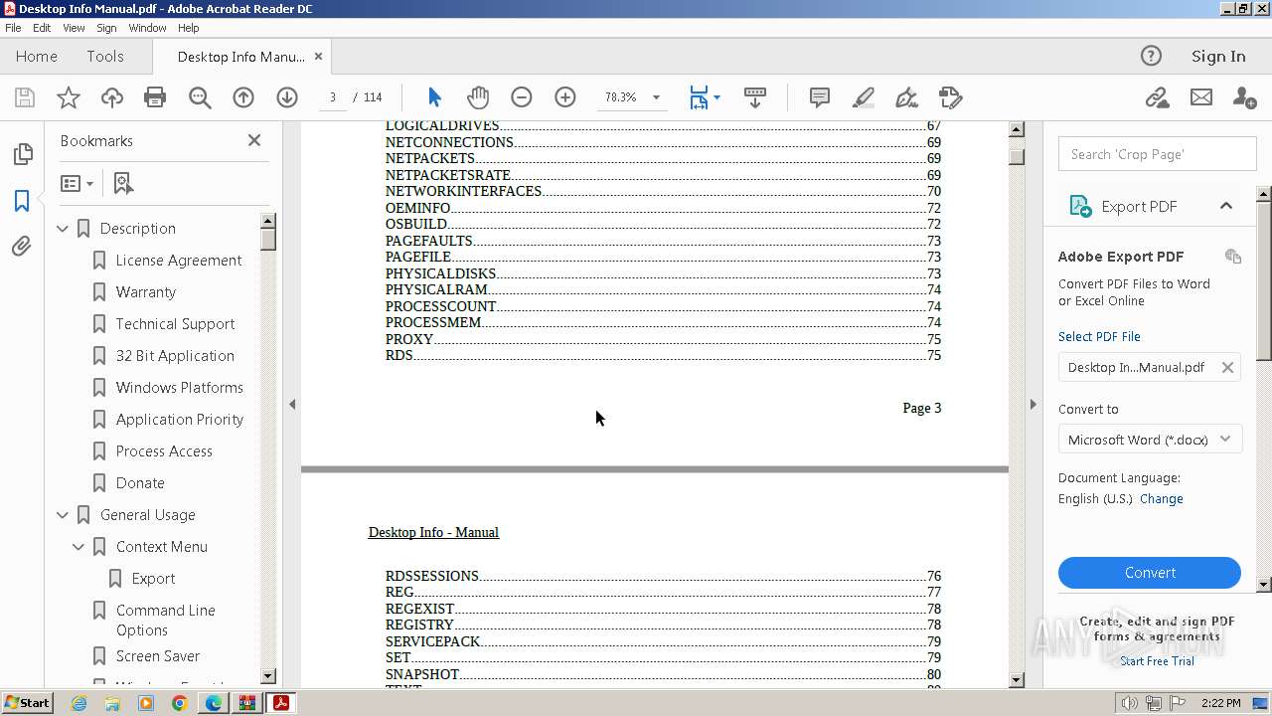Image resolution: width=1272 pixels, height=716 pixels.
Task: Zoom out with the minus button
Action: click(x=522, y=97)
